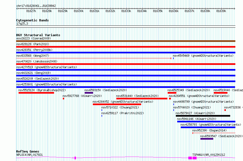Image resolution: width=243 pixels, height=161 pixels.
Task: Select nsv4264052 gnomADStructuralVariants label
Action: pyautogui.click(x=123, y=102)
